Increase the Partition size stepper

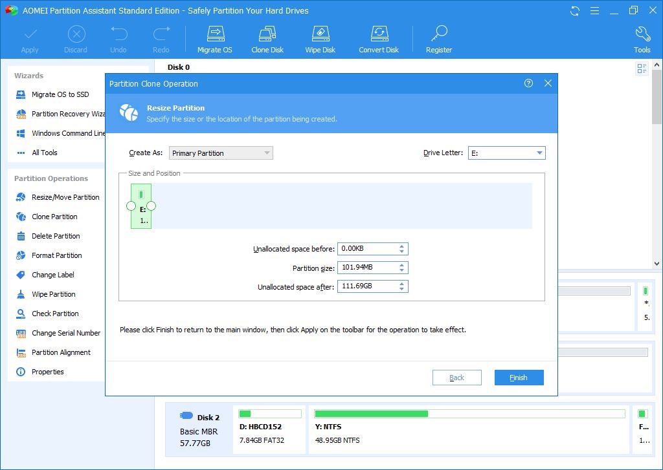point(402,265)
